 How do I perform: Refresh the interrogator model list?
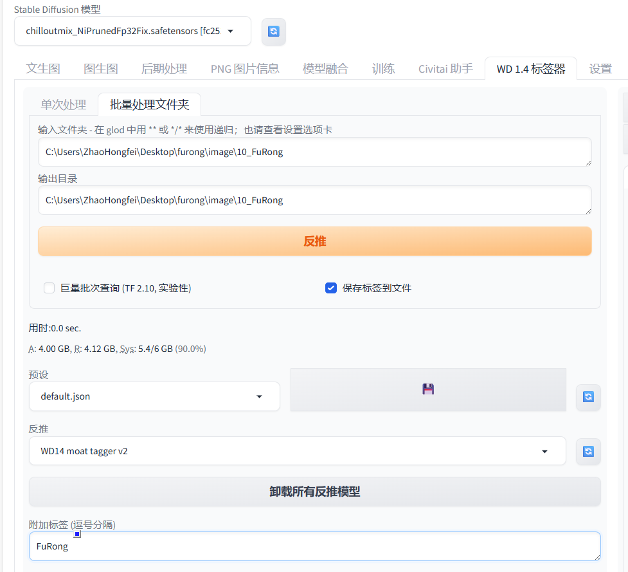pos(588,452)
